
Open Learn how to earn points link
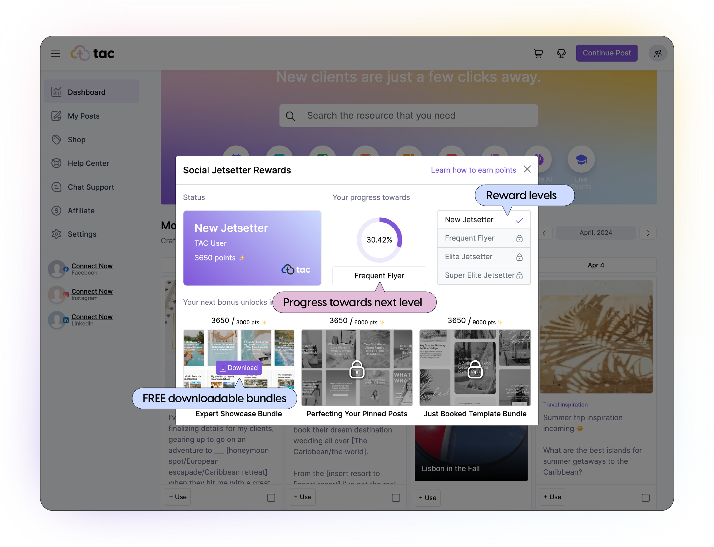coord(473,170)
